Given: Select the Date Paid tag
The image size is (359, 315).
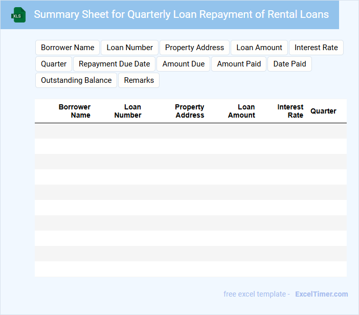Looking at the screenshot, I should click(x=289, y=64).
